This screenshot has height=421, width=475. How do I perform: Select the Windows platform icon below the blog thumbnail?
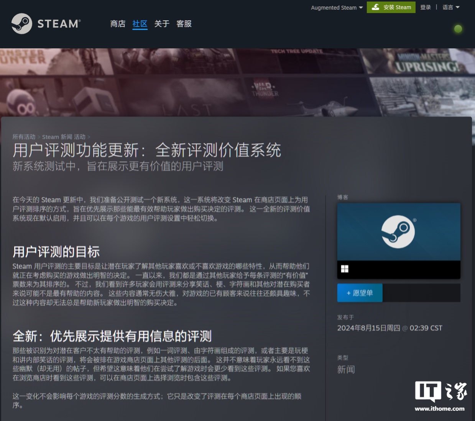click(344, 269)
